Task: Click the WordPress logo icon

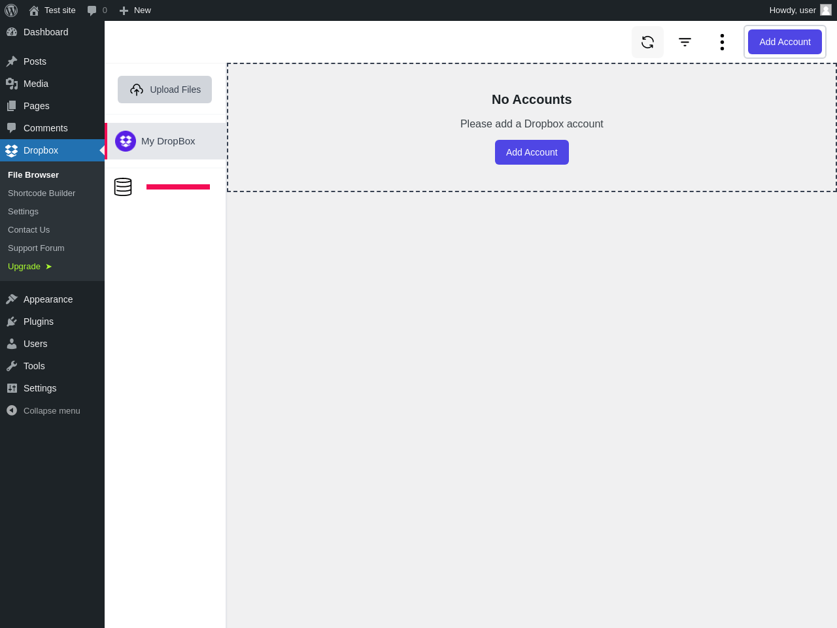Action: pyautogui.click(x=11, y=10)
